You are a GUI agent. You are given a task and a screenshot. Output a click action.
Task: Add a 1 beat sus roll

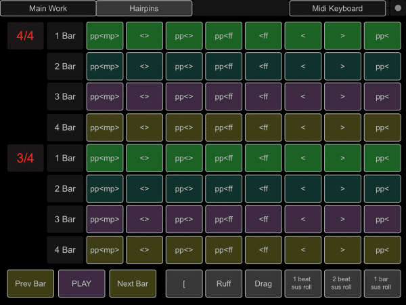coord(303,283)
